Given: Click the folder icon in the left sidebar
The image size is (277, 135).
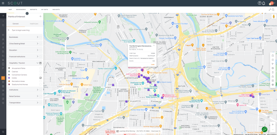Looking at the screenshot, I should click(x=3, y=56).
